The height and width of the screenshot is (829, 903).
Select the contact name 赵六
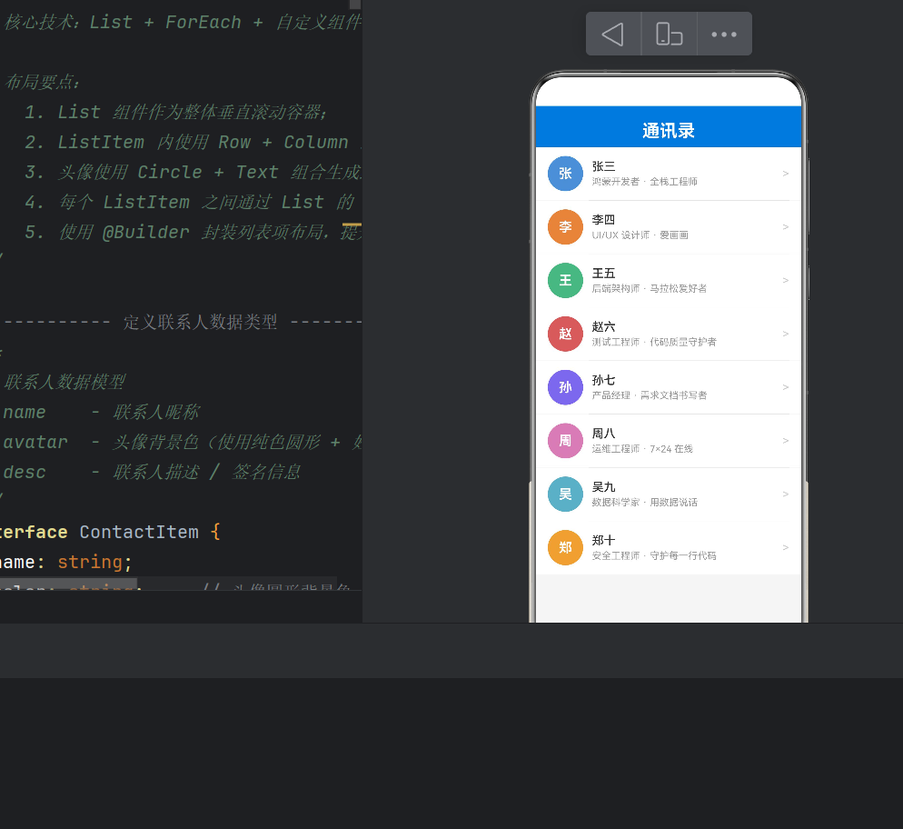point(603,326)
